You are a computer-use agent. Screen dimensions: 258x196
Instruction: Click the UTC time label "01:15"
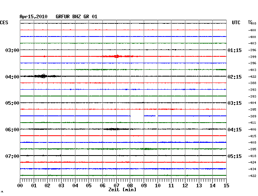coord(235,50)
